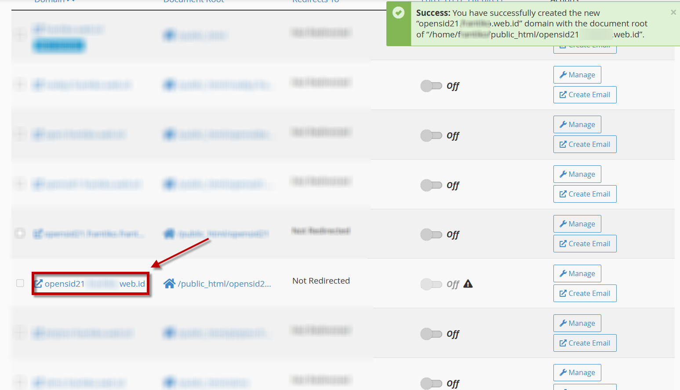Viewport: 680px width, 390px height.
Task: Click Create Email in row above opensid21
Action: coord(585,244)
